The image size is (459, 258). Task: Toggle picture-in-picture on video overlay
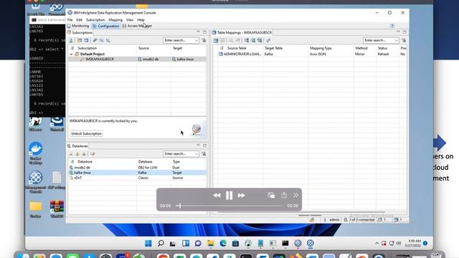click(x=271, y=195)
